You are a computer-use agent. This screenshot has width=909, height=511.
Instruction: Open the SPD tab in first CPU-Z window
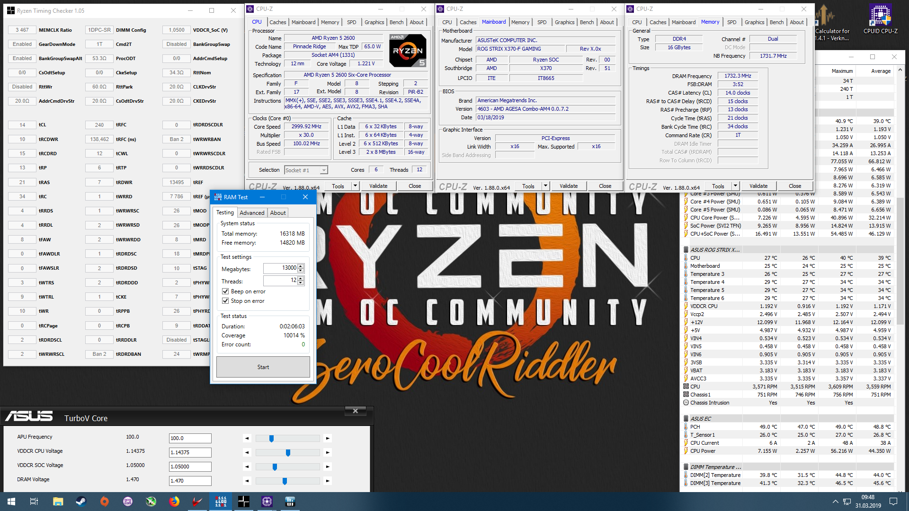pos(351,22)
